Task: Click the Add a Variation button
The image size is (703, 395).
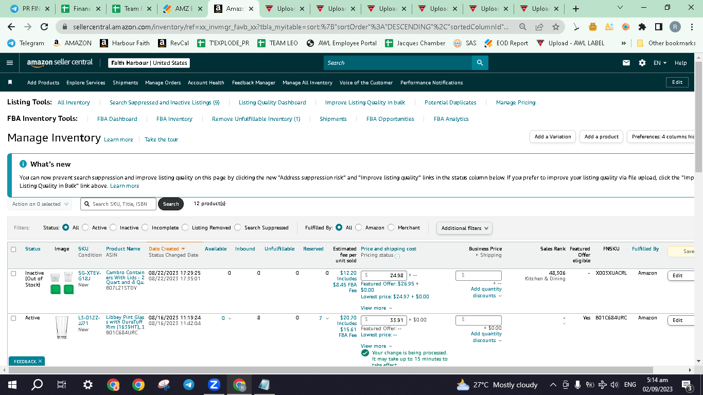Action: pos(553,137)
